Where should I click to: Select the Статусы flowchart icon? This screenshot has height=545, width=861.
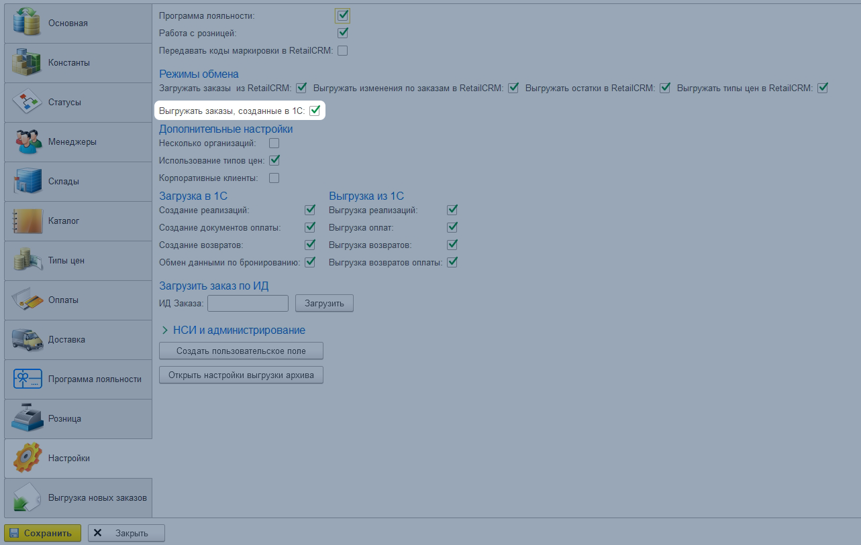point(28,103)
